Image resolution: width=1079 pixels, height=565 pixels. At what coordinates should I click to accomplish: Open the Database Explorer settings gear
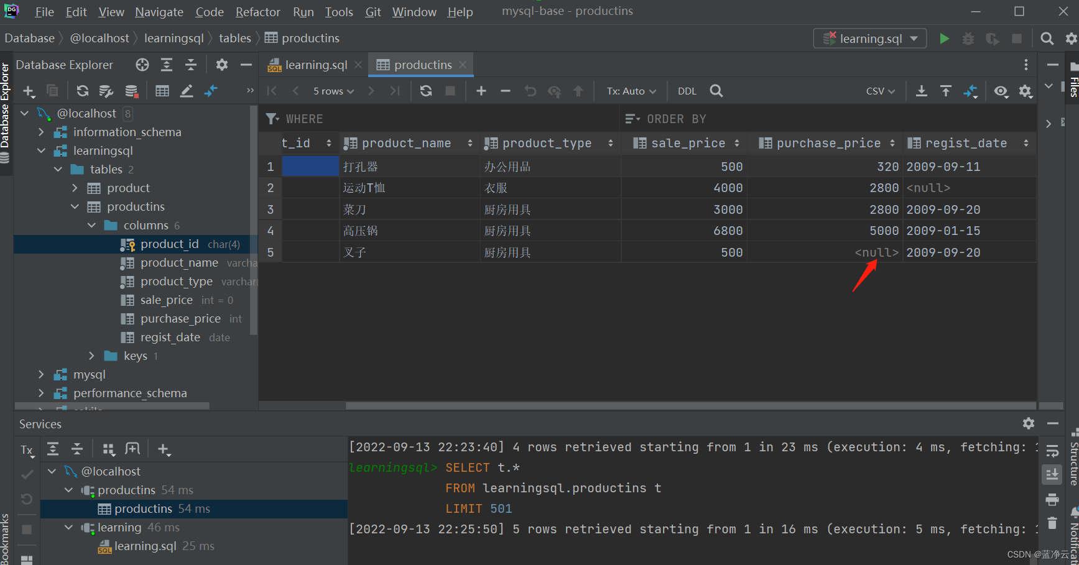point(222,65)
